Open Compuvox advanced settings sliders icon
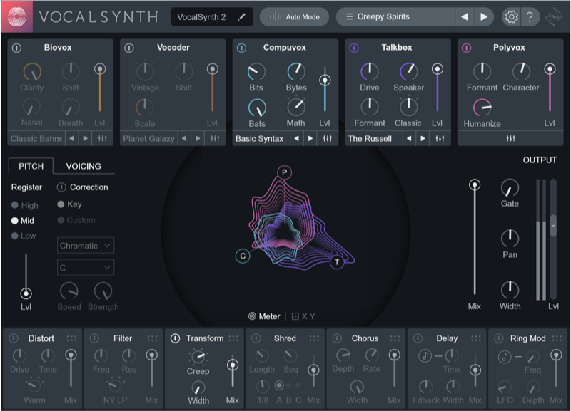The image size is (571, 411). pyautogui.click(x=328, y=138)
